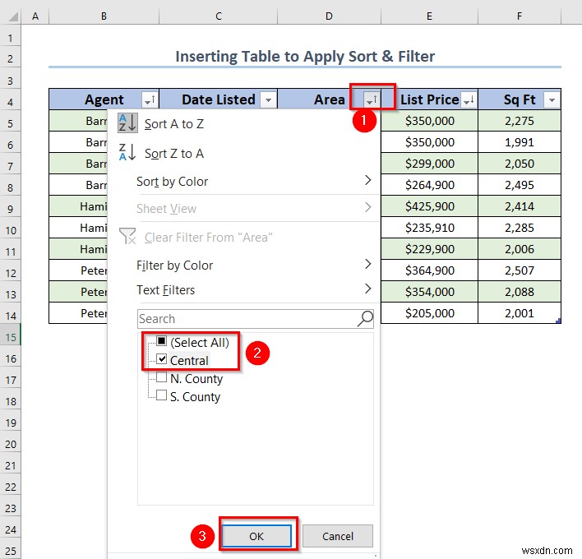The width and height of the screenshot is (582, 559).
Task: Open the Filter by Color menu item
Action: pos(244,265)
